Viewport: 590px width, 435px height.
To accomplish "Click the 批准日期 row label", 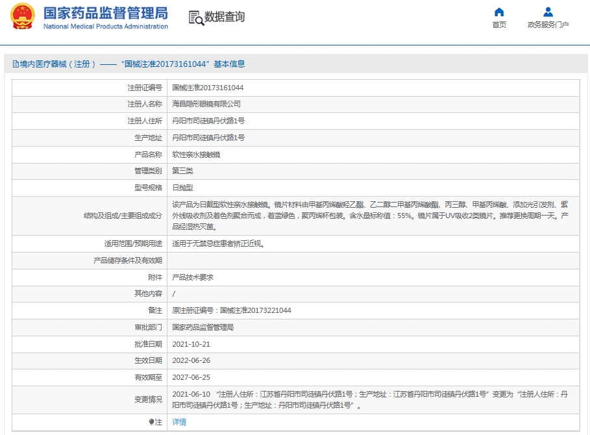I will point(148,344).
